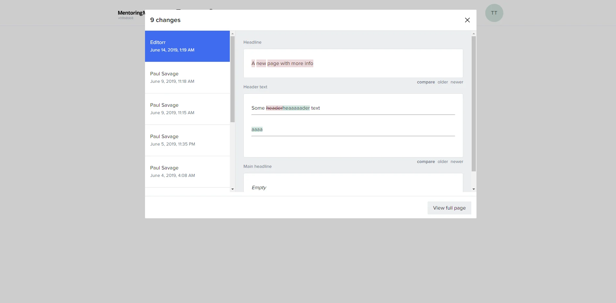Click the Mentoring logo in the page header
616x303 pixels.
click(131, 13)
